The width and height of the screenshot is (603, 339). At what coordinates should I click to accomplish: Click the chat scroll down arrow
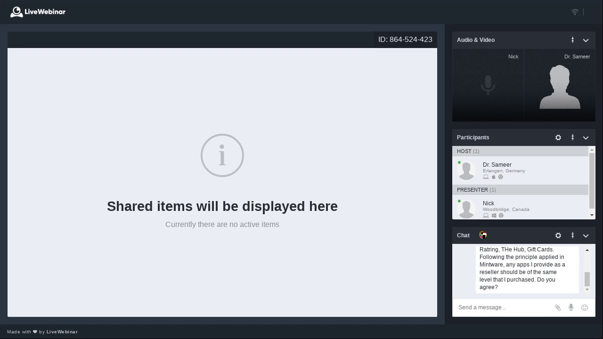coord(587,290)
